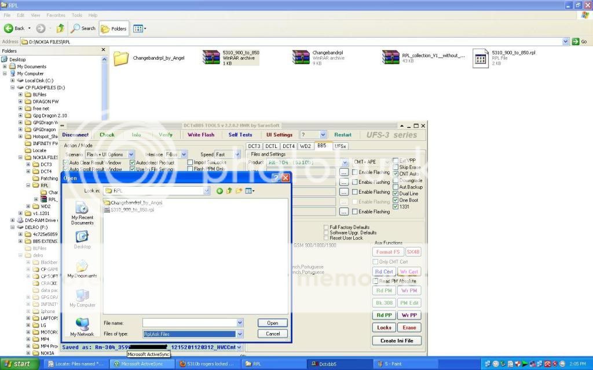
Task: Toggle the 1331 checkbox
Action: click(x=396, y=206)
